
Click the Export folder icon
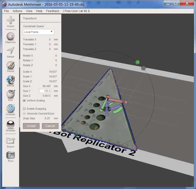click(10, 141)
